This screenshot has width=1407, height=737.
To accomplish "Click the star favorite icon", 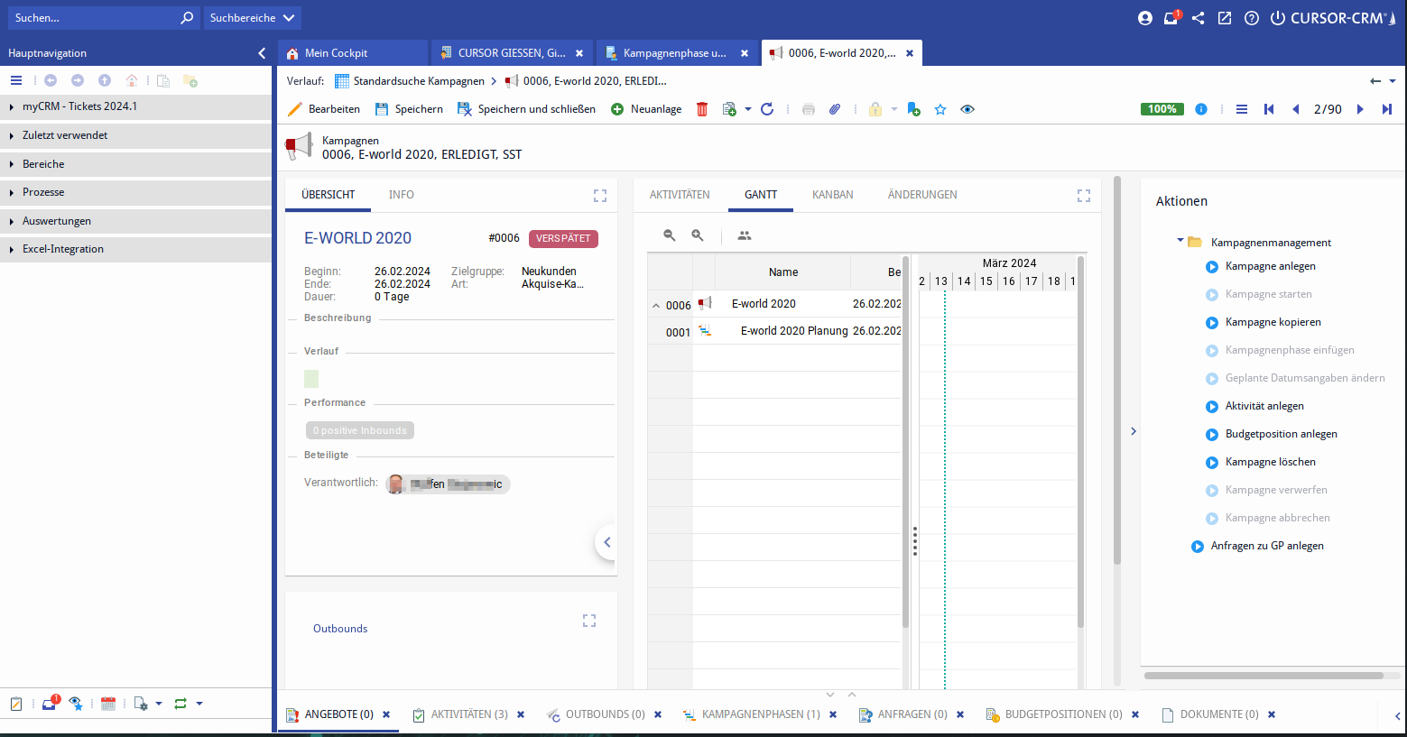I will tap(940, 109).
